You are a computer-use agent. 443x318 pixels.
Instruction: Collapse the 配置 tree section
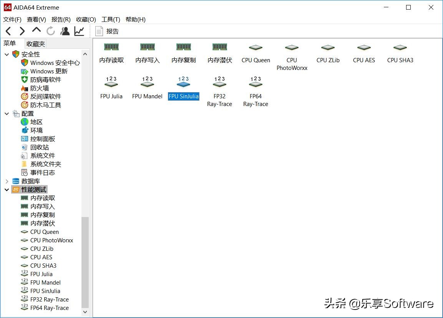pos(6,113)
